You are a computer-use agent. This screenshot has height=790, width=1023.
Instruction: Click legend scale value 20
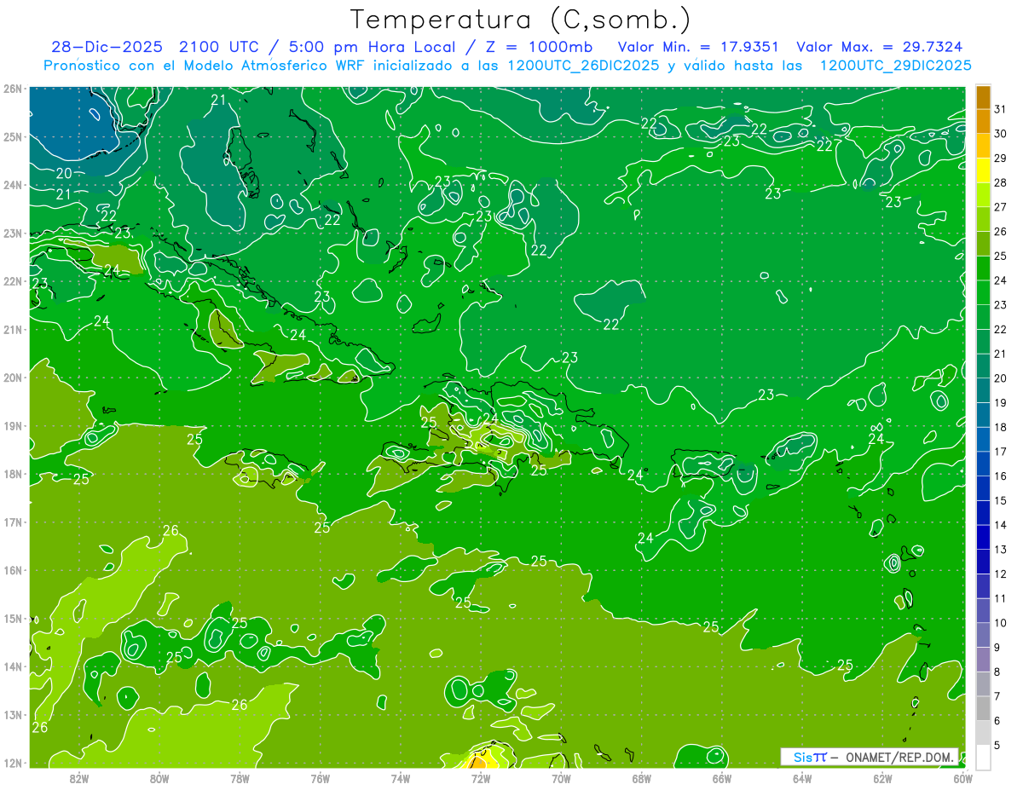pos(1000,378)
